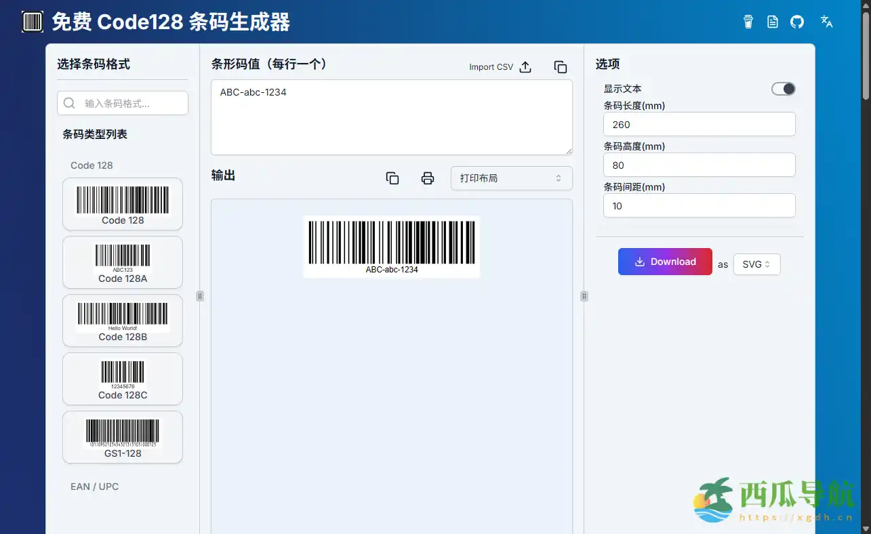Copy barcode values with copy icon

tap(561, 67)
